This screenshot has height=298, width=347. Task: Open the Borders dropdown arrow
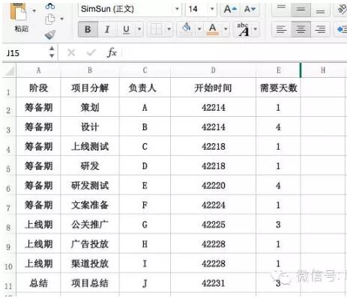(x=169, y=29)
